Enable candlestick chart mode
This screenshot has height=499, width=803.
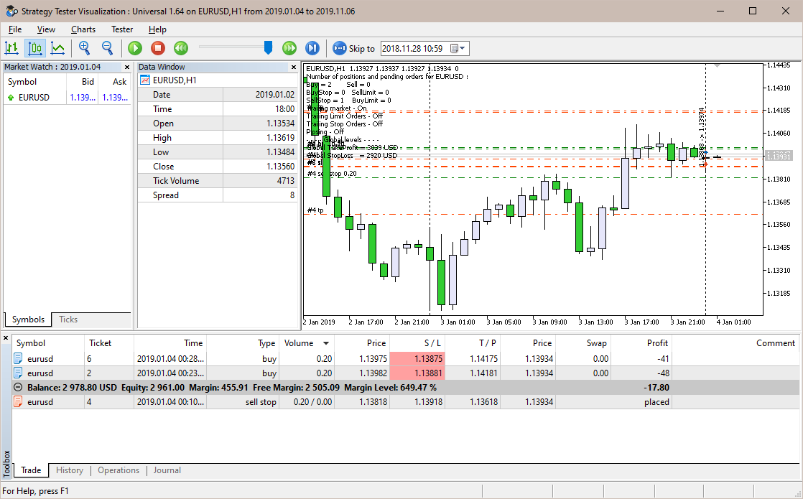pyautogui.click(x=34, y=48)
